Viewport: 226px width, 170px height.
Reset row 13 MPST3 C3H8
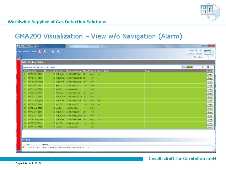point(210,120)
